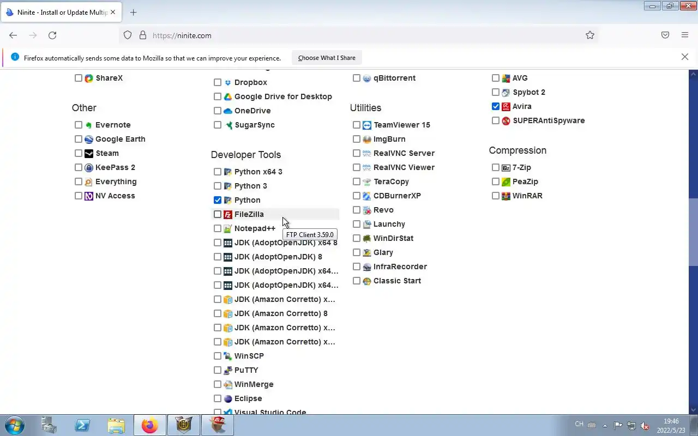Click the FileZilla icon
This screenshot has height=436, width=698.
[x=228, y=214]
